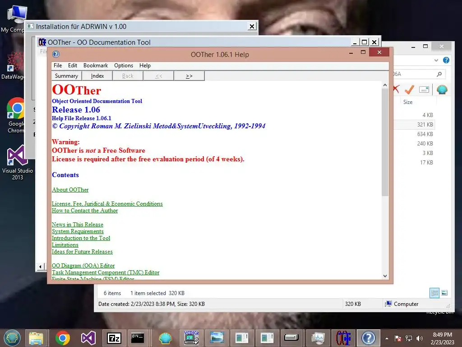This screenshot has width=462, height=347.
Task: Click the VCDICe taskbar icon
Action: coord(191,338)
